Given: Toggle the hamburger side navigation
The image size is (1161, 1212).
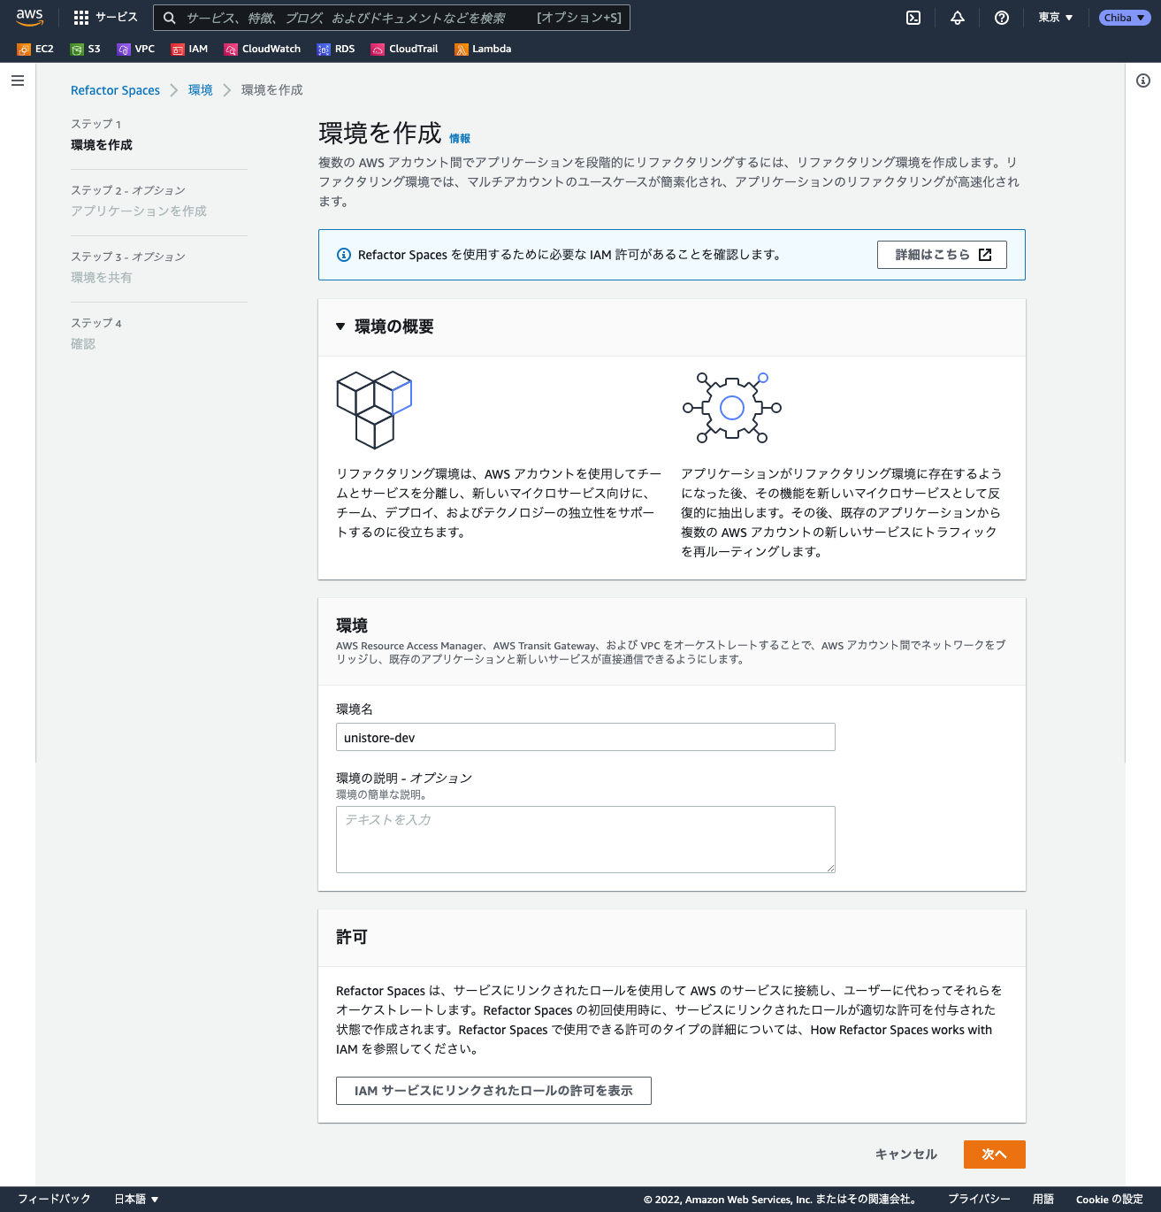Looking at the screenshot, I should pos(18,81).
